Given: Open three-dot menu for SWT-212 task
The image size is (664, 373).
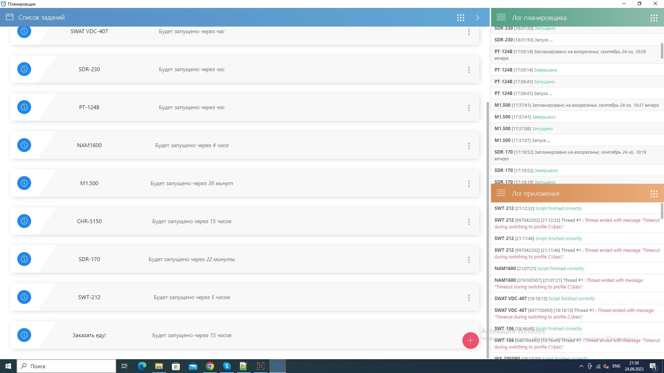Looking at the screenshot, I should pos(469,298).
